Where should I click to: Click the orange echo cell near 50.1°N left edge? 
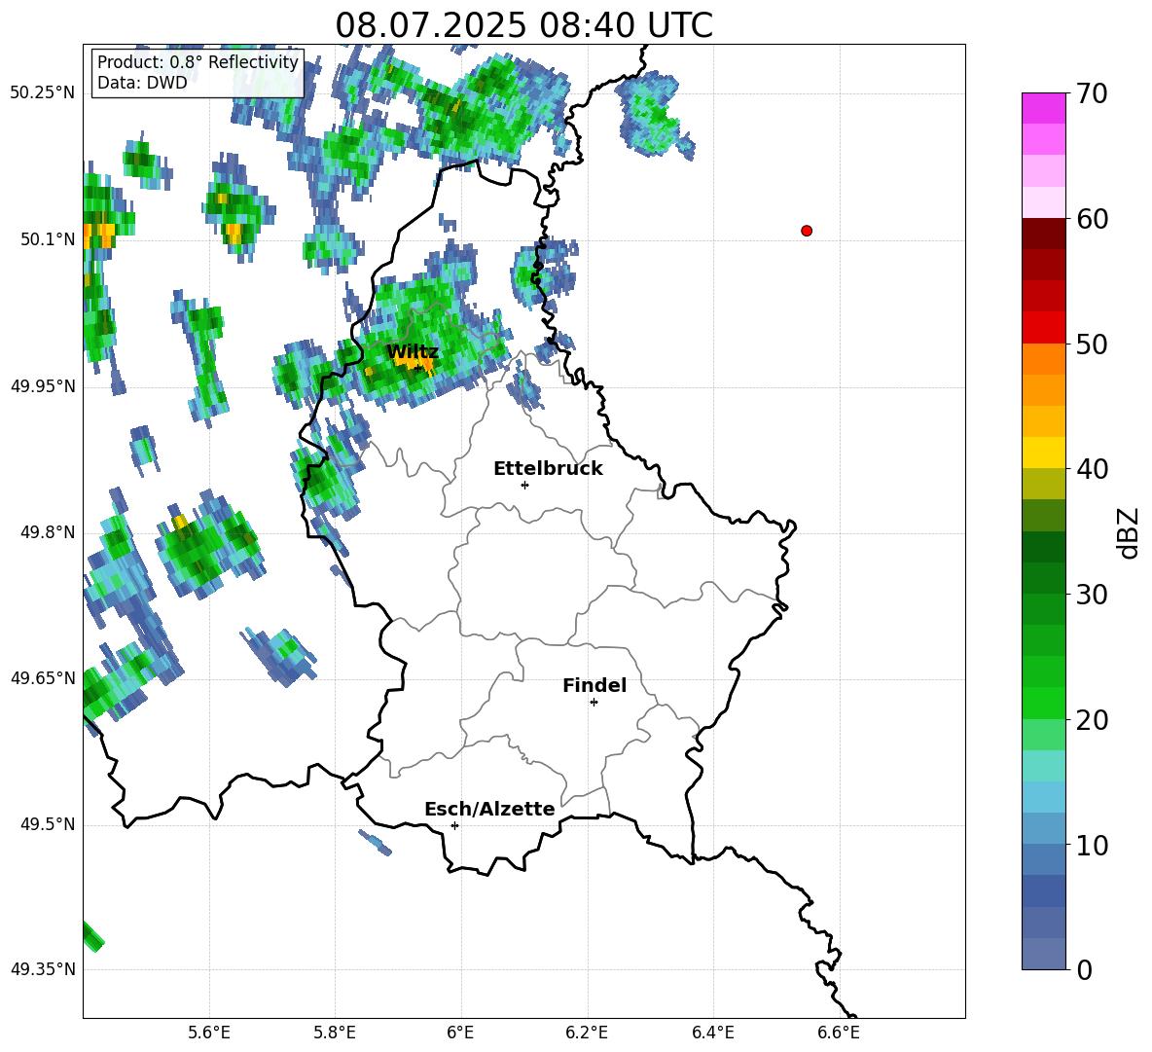pos(98,236)
